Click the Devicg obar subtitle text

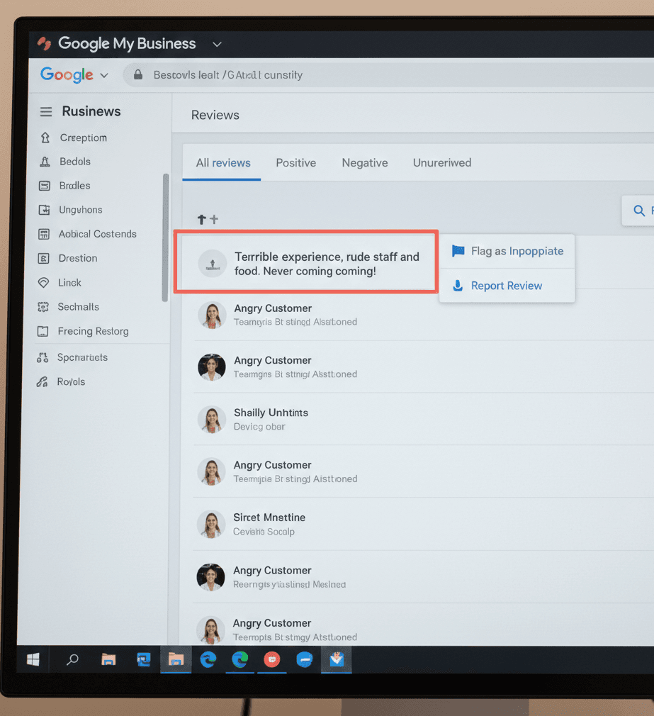(x=259, y=427)
